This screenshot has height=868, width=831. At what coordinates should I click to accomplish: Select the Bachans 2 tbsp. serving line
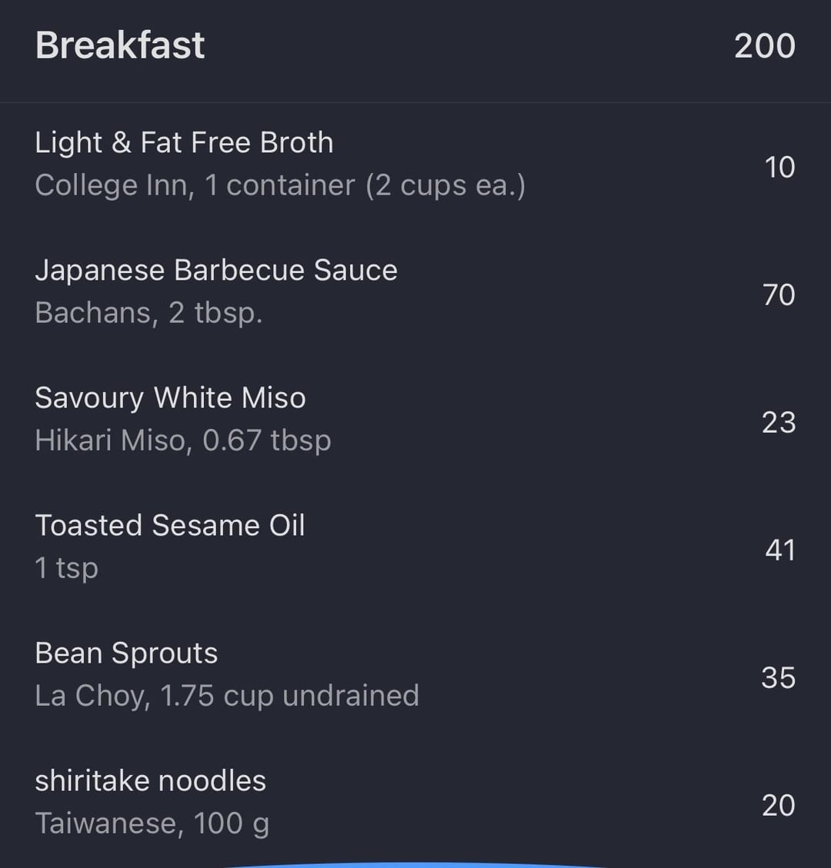(149, 313)
